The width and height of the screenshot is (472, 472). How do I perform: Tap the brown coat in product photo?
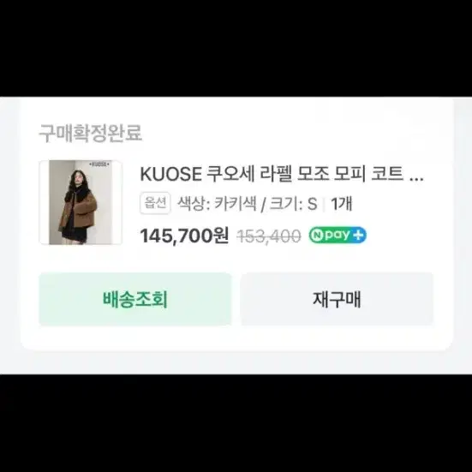79,212
